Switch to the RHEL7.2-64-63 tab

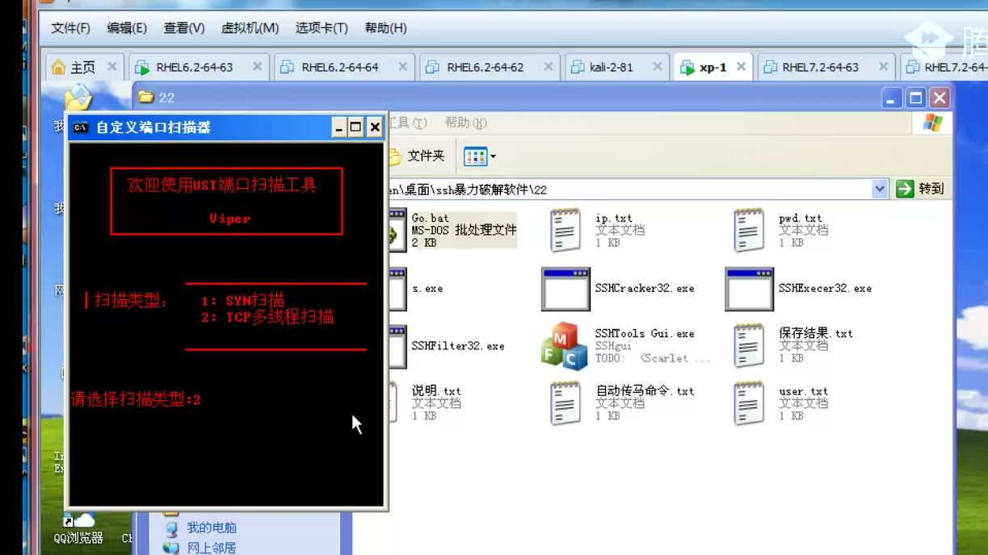point(819,67)
